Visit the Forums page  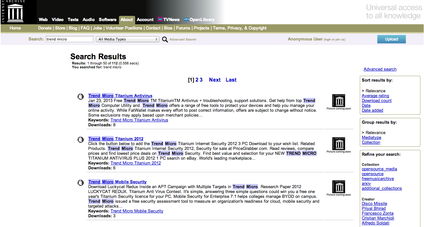click(x=183, y=28)
